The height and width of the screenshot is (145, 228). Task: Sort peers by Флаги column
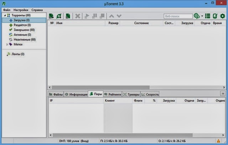point(139,101)
